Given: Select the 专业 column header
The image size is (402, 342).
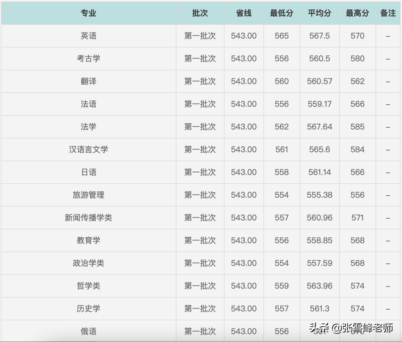Looking at the screenshot, I should coord(88,13).
